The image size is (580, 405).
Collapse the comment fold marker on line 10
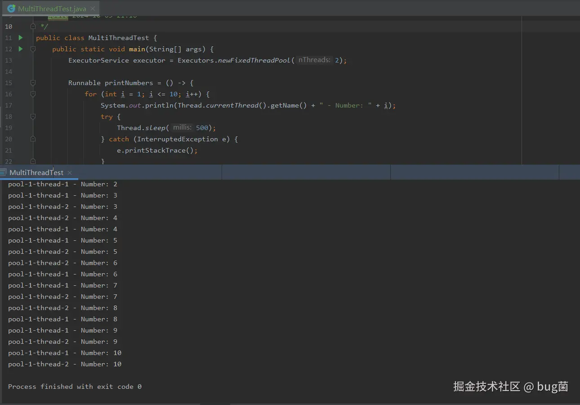[33, 27]
